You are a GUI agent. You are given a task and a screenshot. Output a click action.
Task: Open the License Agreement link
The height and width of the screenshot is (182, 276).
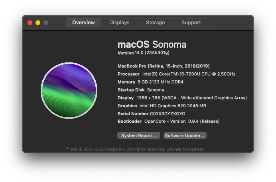185,149
